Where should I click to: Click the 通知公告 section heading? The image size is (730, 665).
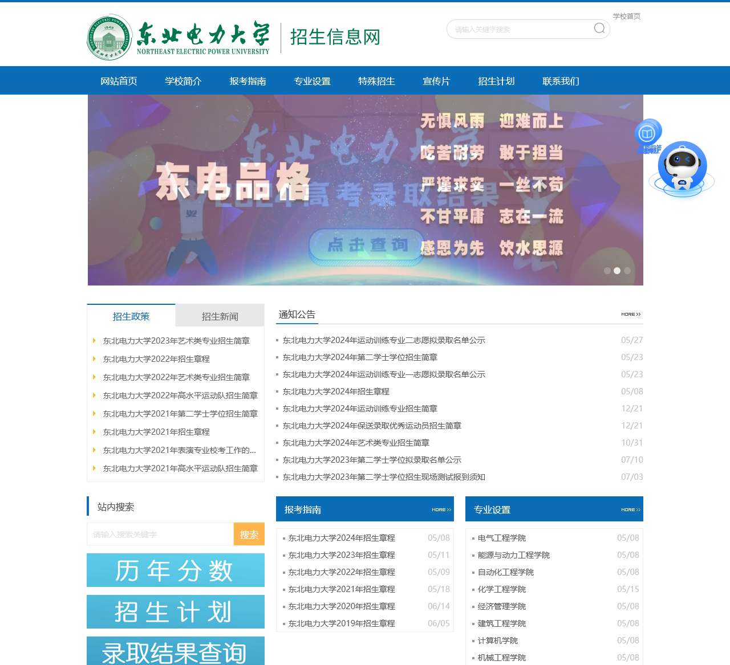pos(297,315)
